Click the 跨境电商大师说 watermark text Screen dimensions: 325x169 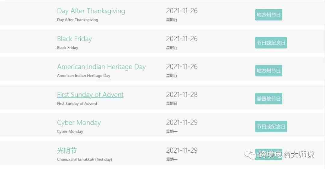point(286,155)
